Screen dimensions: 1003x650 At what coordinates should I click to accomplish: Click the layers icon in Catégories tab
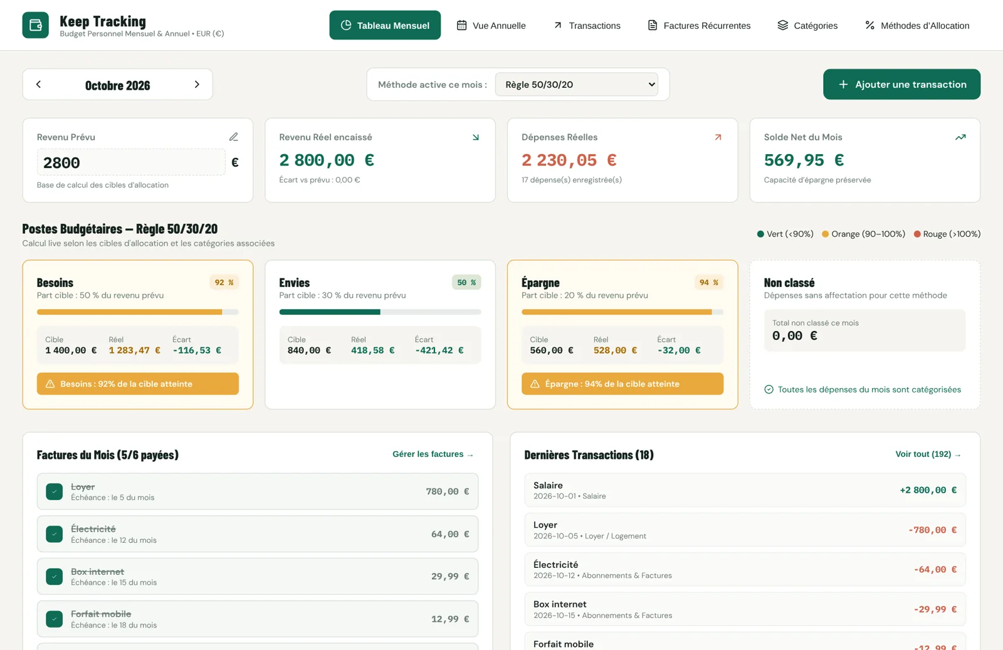pyautogui.click(x=783, y=25)
